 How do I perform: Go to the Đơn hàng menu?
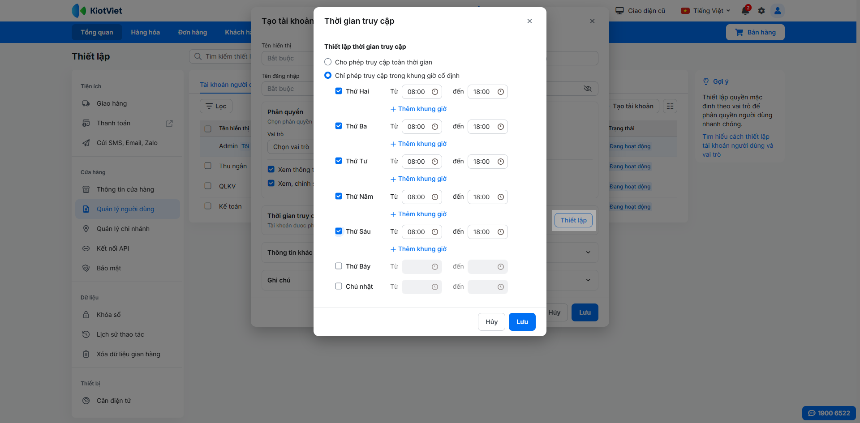click(193, 32)
